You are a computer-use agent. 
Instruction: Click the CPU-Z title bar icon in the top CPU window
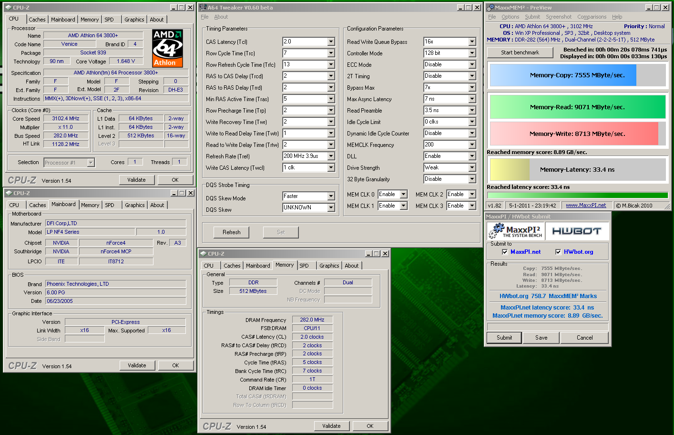pyautogui.click(x=8, y=8)
